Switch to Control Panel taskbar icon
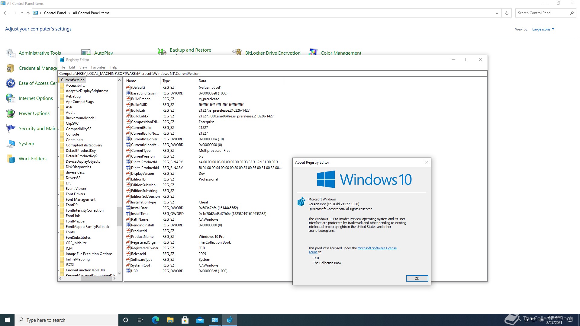This screenshot has height=326, width=580. (x=215, y=320)
